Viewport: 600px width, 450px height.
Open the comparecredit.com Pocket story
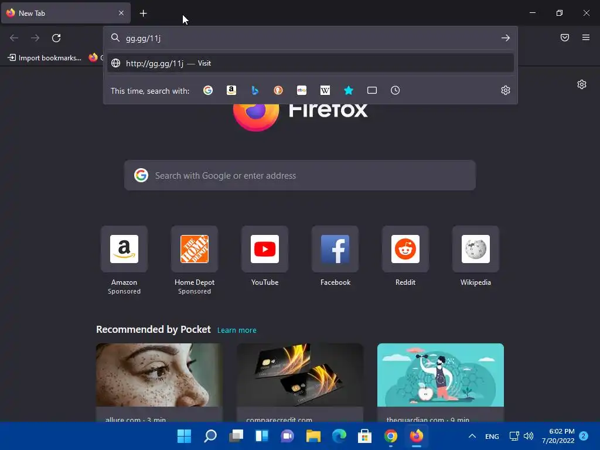coord(300,383)
